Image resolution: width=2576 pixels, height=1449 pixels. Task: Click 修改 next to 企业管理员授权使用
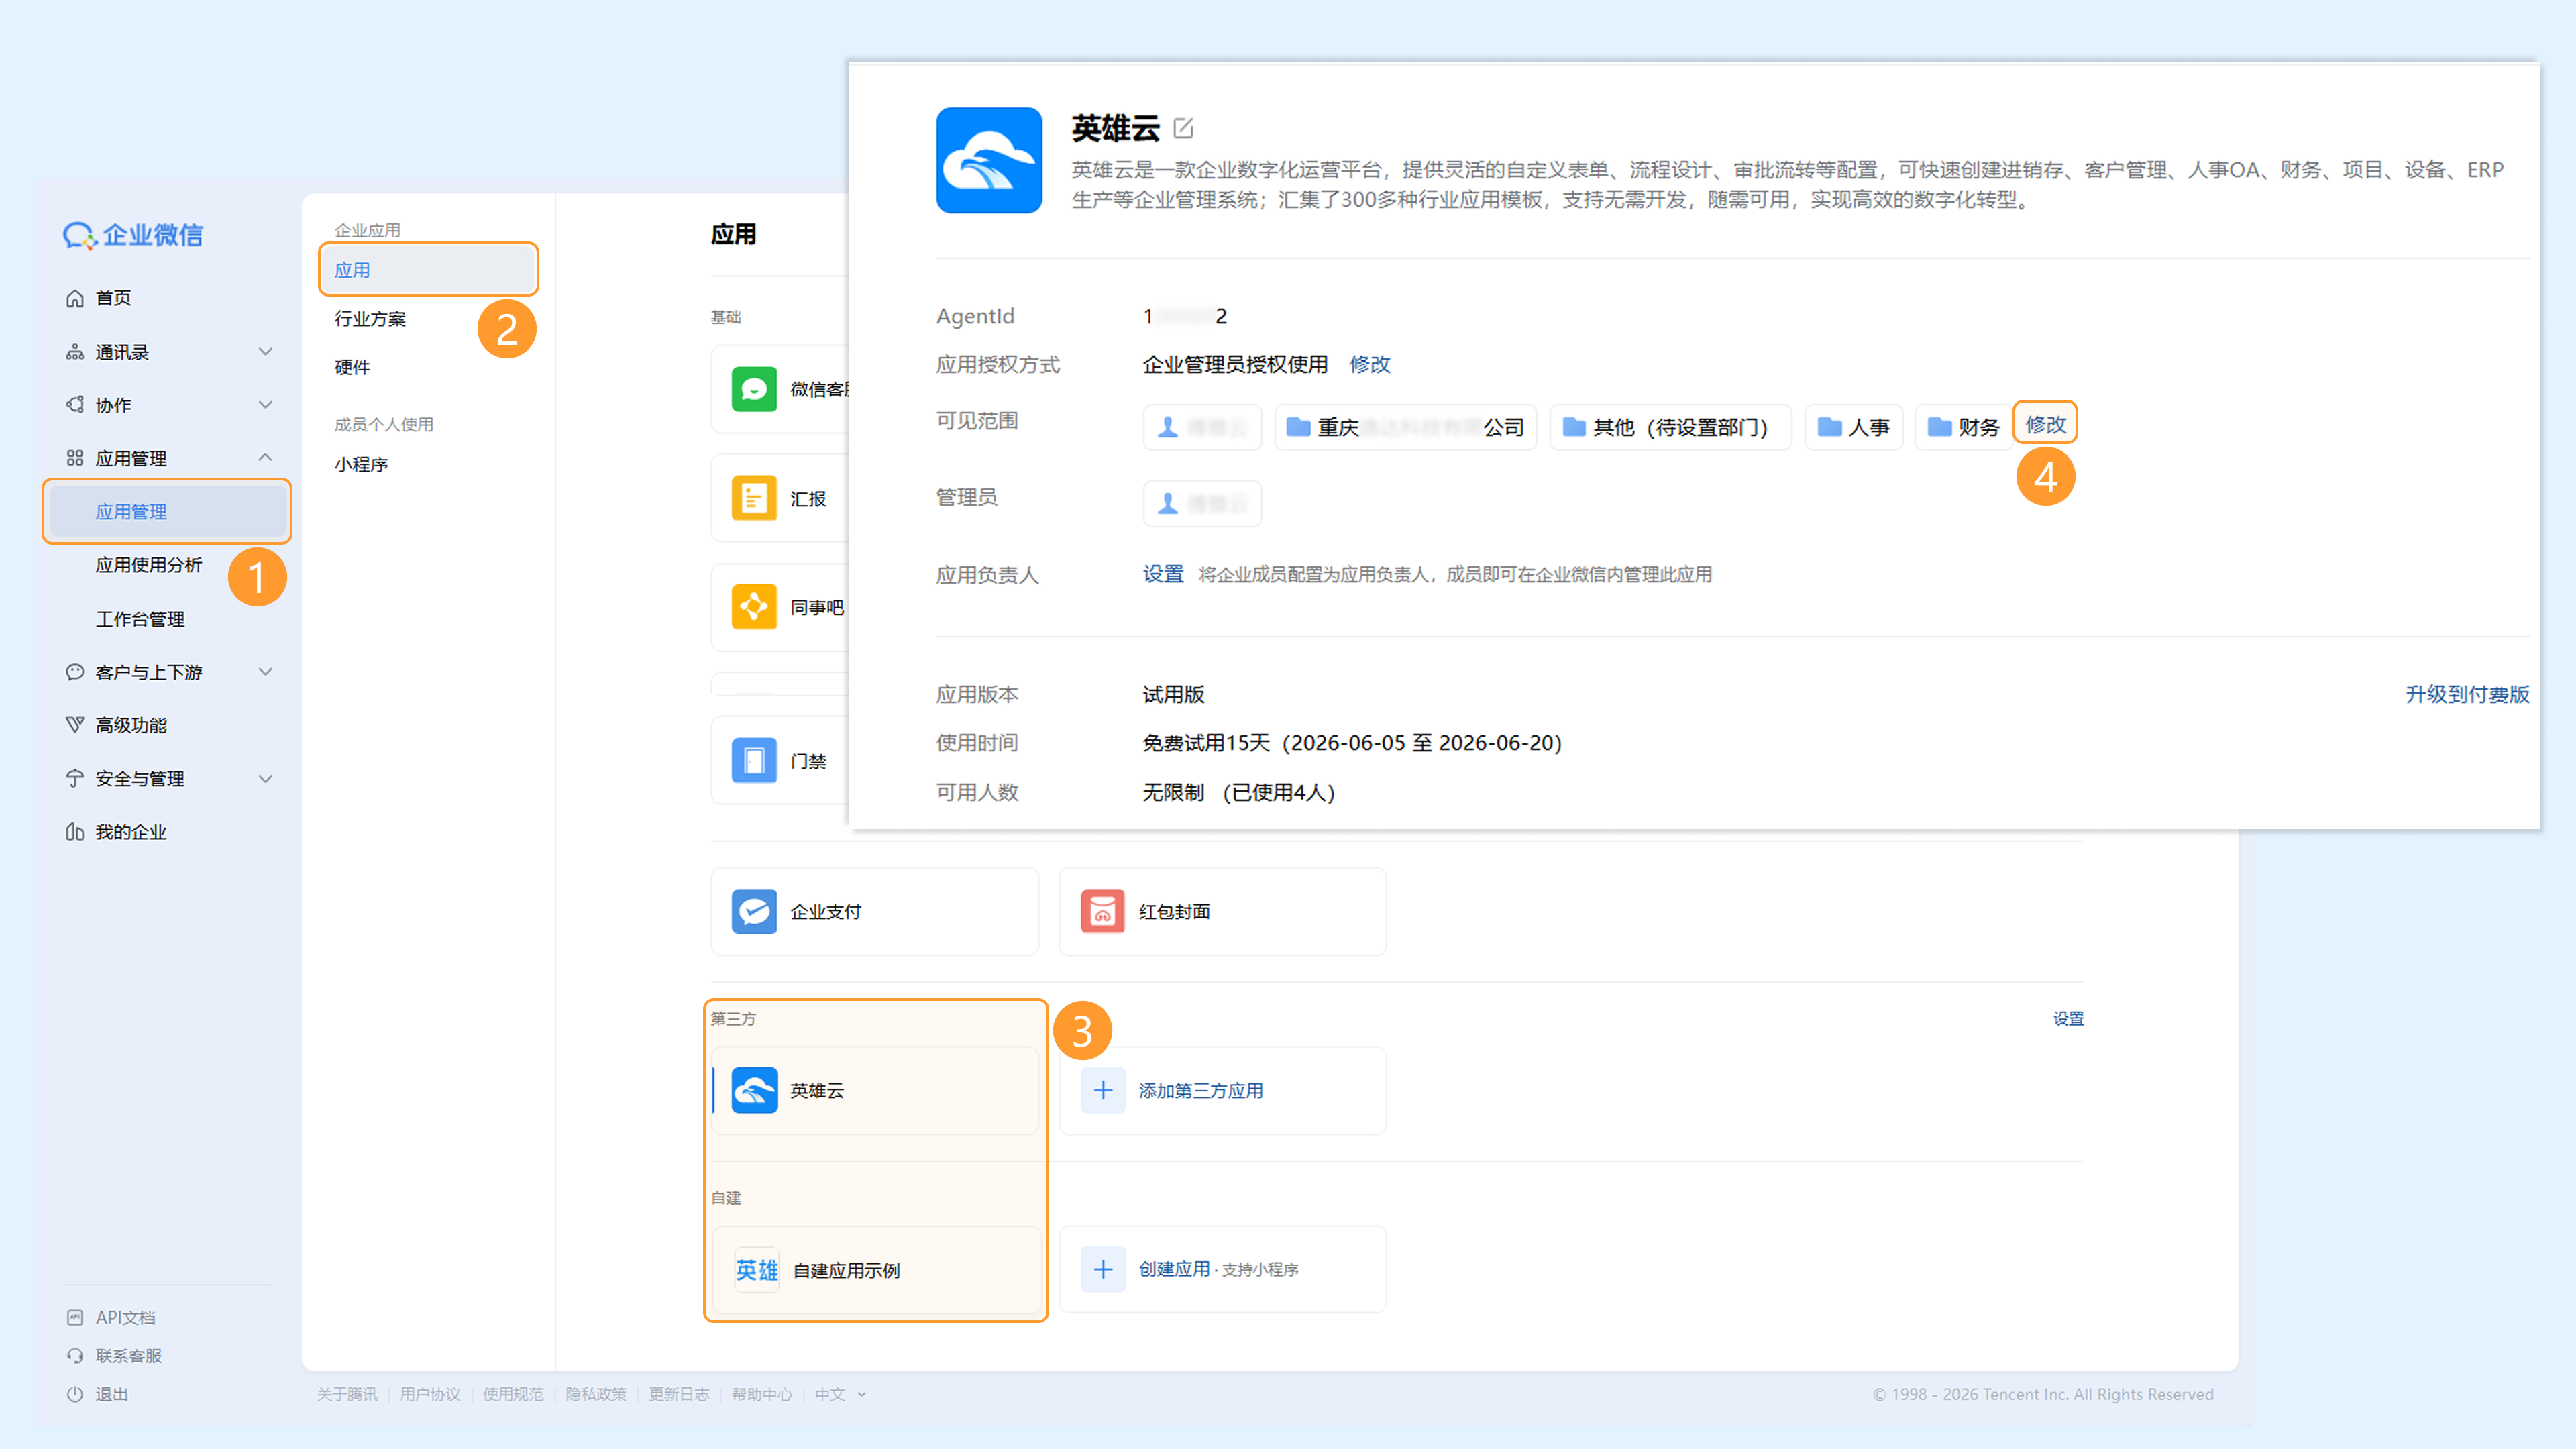(1369, 364)
